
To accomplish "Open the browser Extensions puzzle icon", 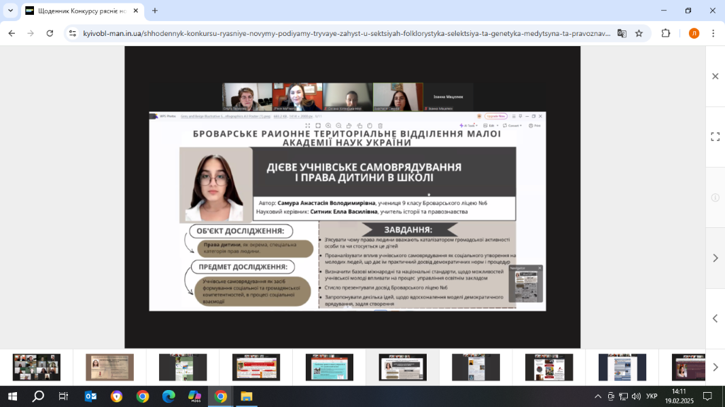I will (x=666, y=33).
